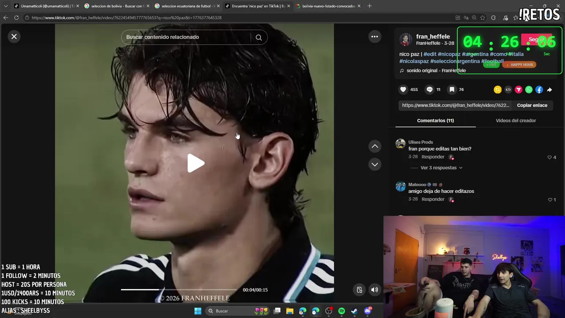Get the embed code icon
Image resolution: width=565 pixels, height=318 pixels.
click(x=508, y=90)
